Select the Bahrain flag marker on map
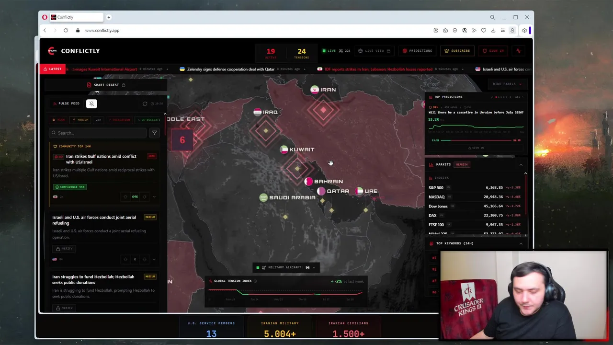 click(x=308, y=181)
